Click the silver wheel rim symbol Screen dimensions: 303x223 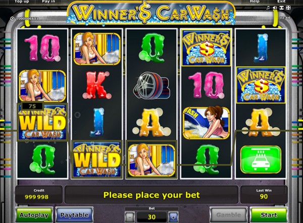point(151,85)
